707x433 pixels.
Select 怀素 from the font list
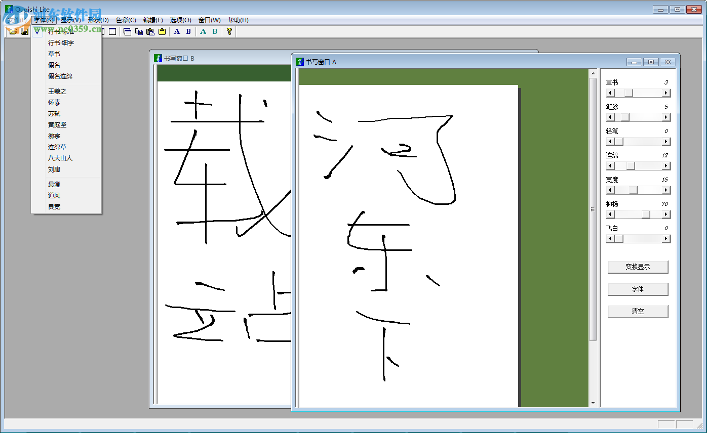pos(54,102)
